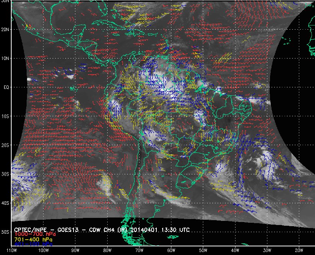The width and height of the screenshot is (315, 255).
Task: Select the red 1000-700 hPa legend entry
Action: click(x=35, y=234)
